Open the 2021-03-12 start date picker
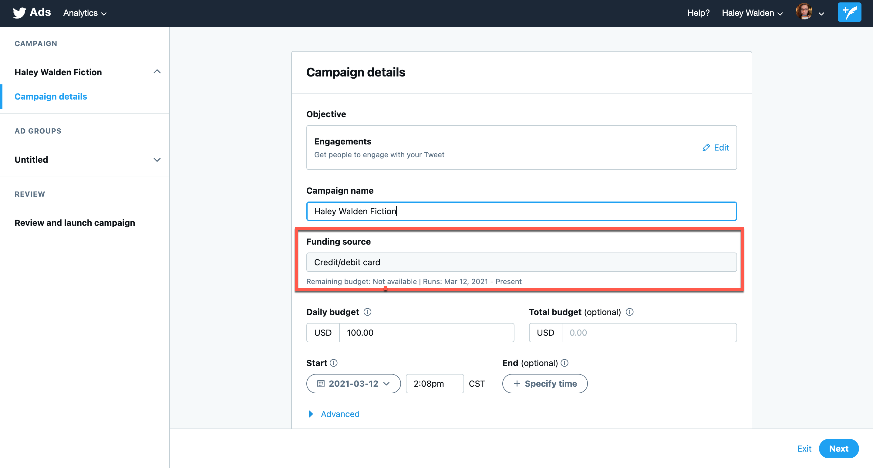 click(x=353, y=384)
